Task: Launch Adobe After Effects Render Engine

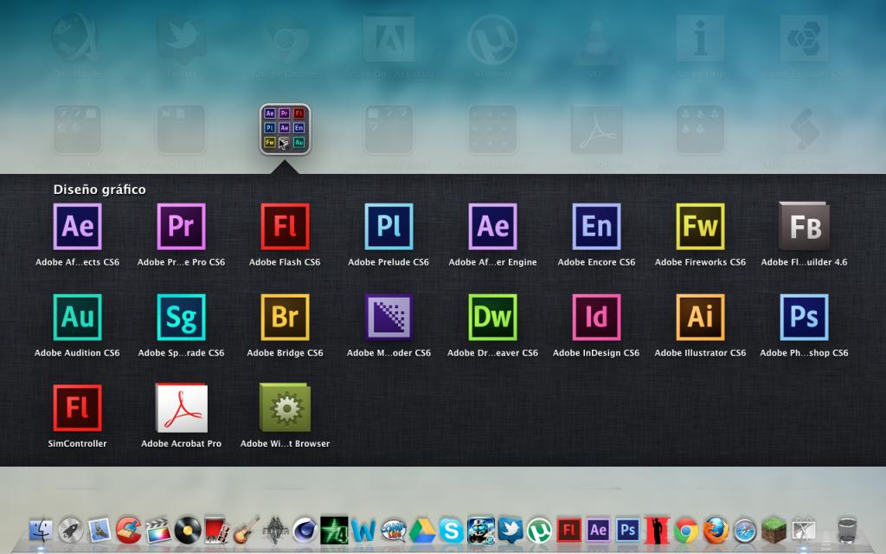Action: pyautogui.click(x=492, y=226)
